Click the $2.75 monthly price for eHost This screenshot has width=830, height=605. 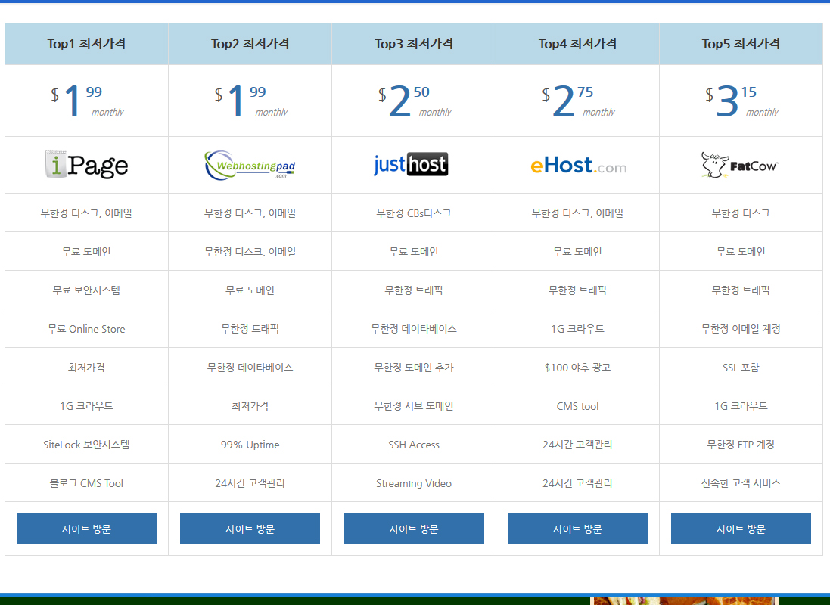(577, 101)
